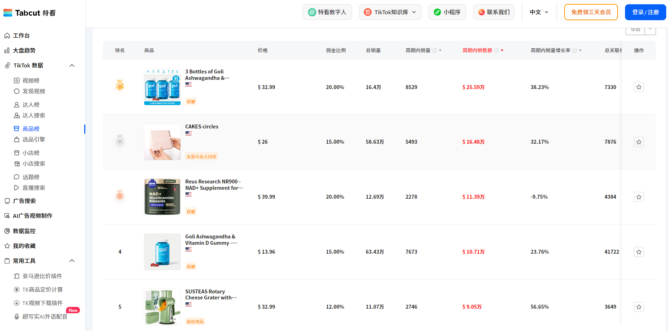This screenshot has width=668, height=331.
Task: Open 直播搜索 live stream search
Action: [x=34, y=188]
